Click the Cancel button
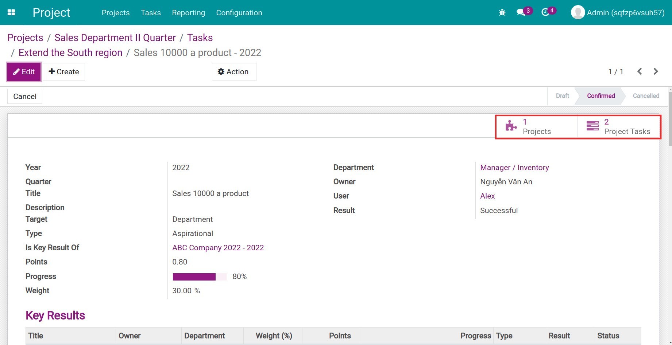This screenshot has height=345, width=672. tap(24, 96)
